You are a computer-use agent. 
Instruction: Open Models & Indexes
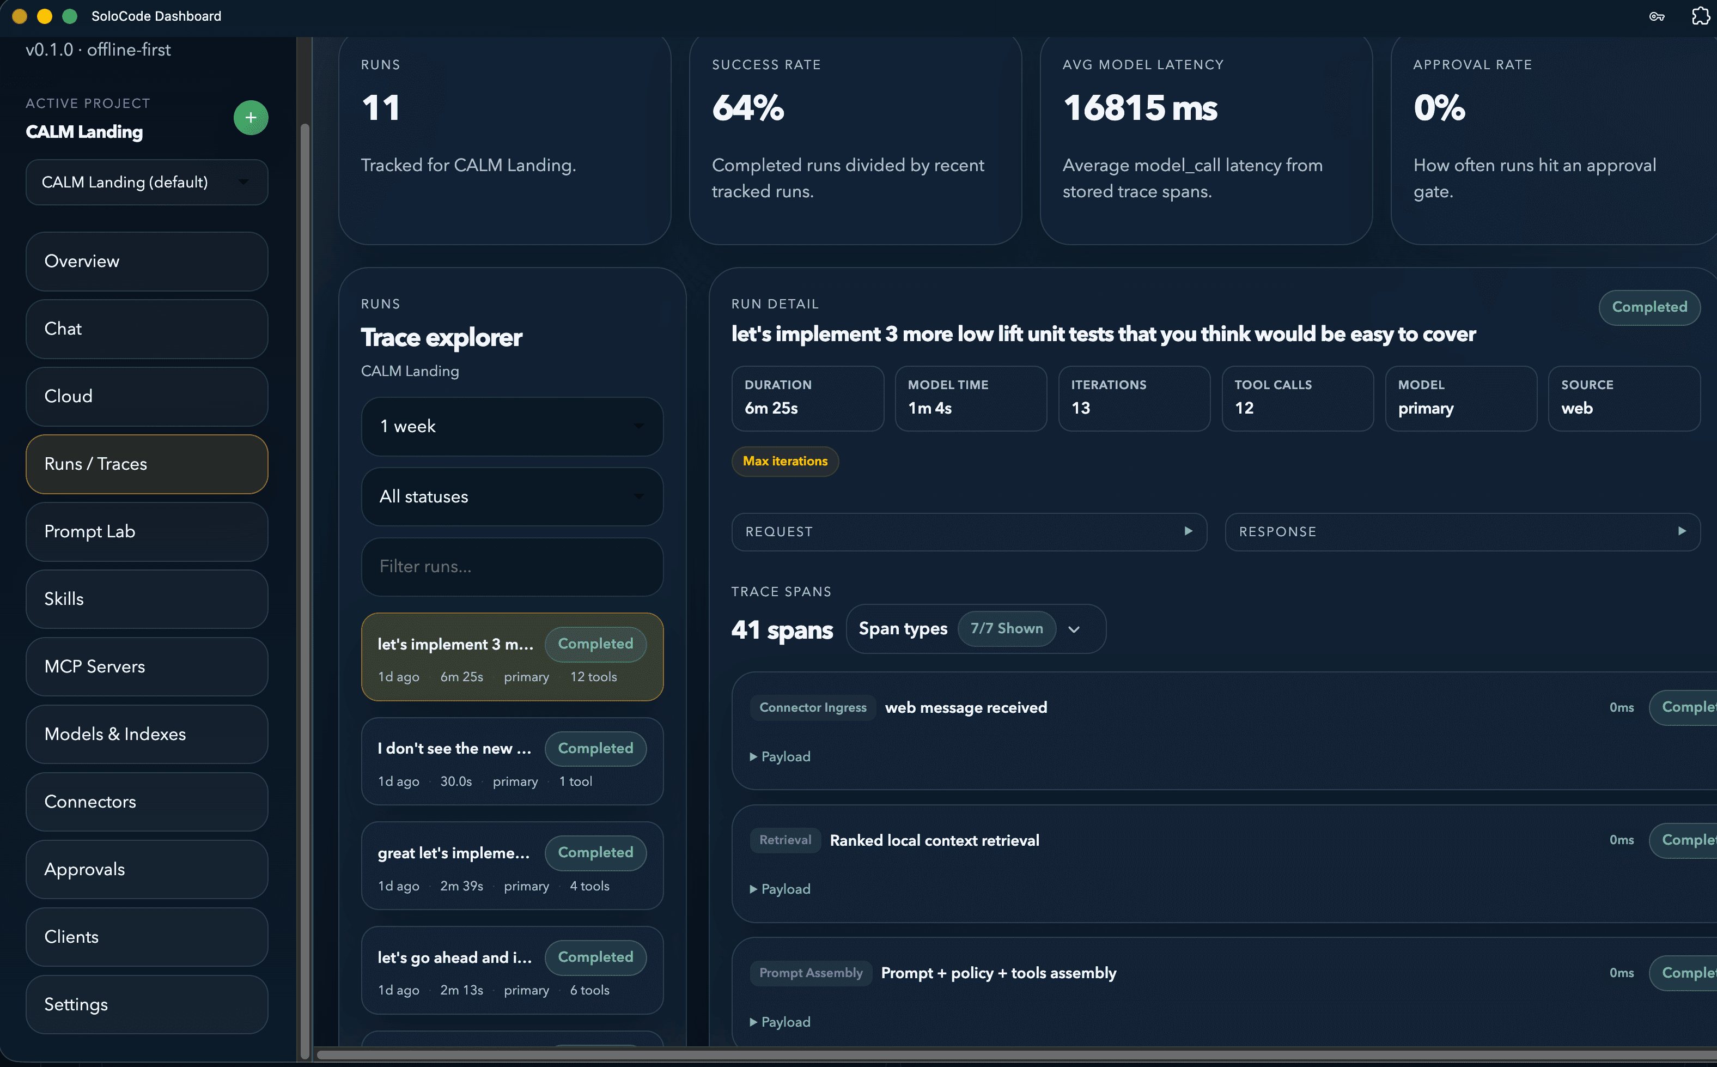[147, 734]
